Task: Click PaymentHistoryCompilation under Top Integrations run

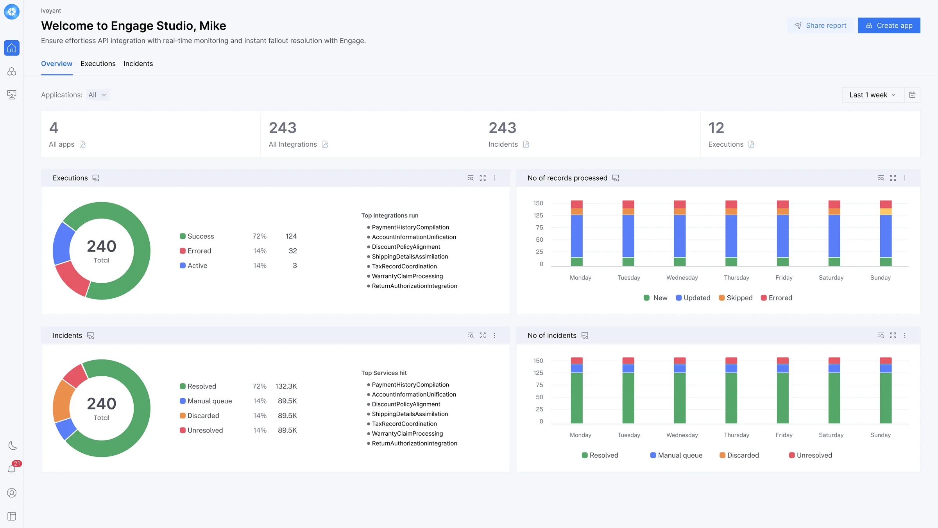Action: click(x=410, y=227)
